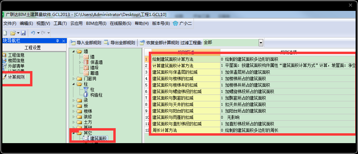The height and width of the screenshot is (154, 358).
Task: Select 构造柱 component in tree
Action: pos(96,95)
